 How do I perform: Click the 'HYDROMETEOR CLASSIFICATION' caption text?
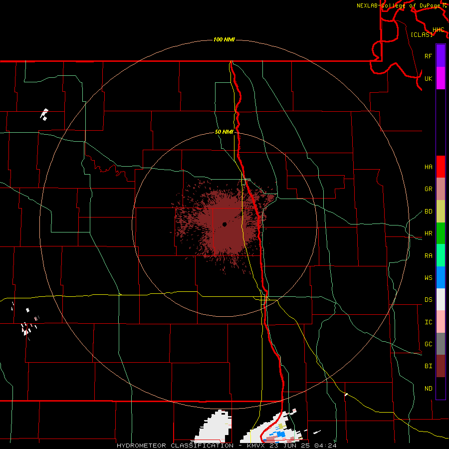[x=175, y=446]
